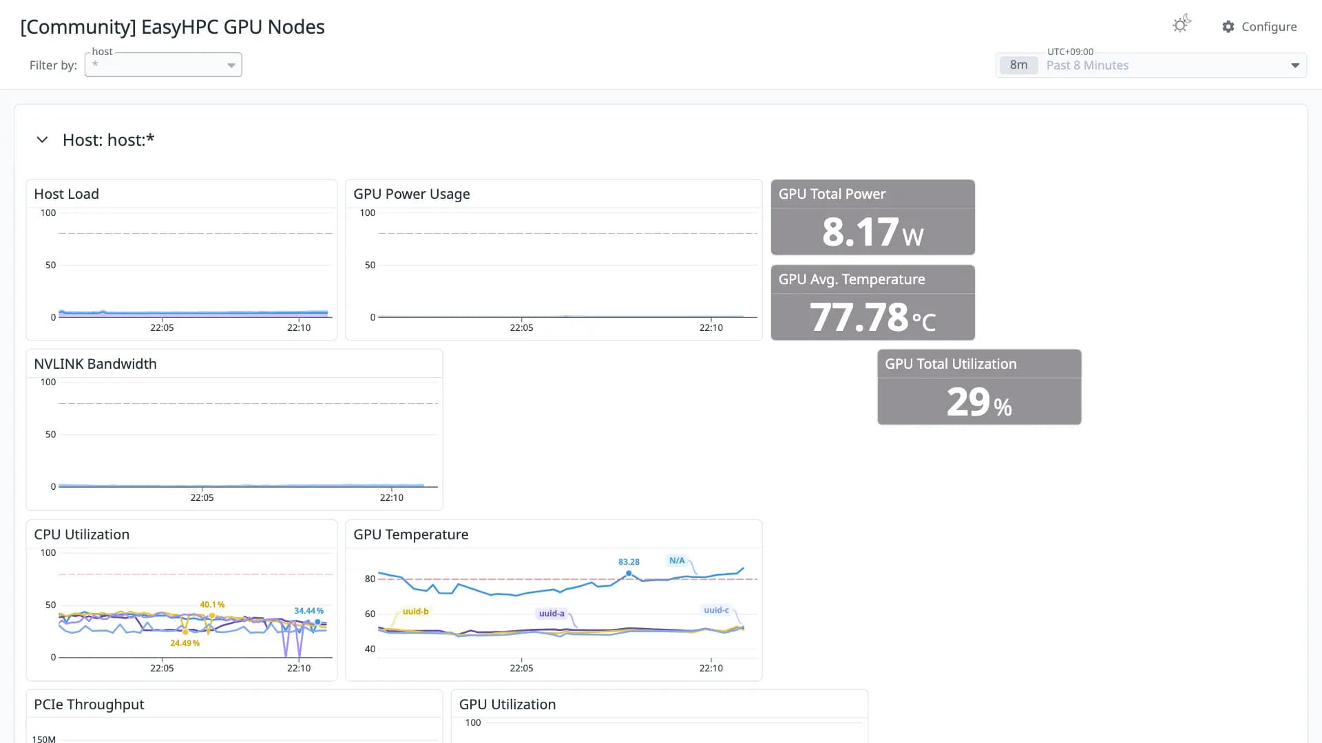
Task: Select the GPU Total Power 8.17 W widget
Action: click(872, 217)
